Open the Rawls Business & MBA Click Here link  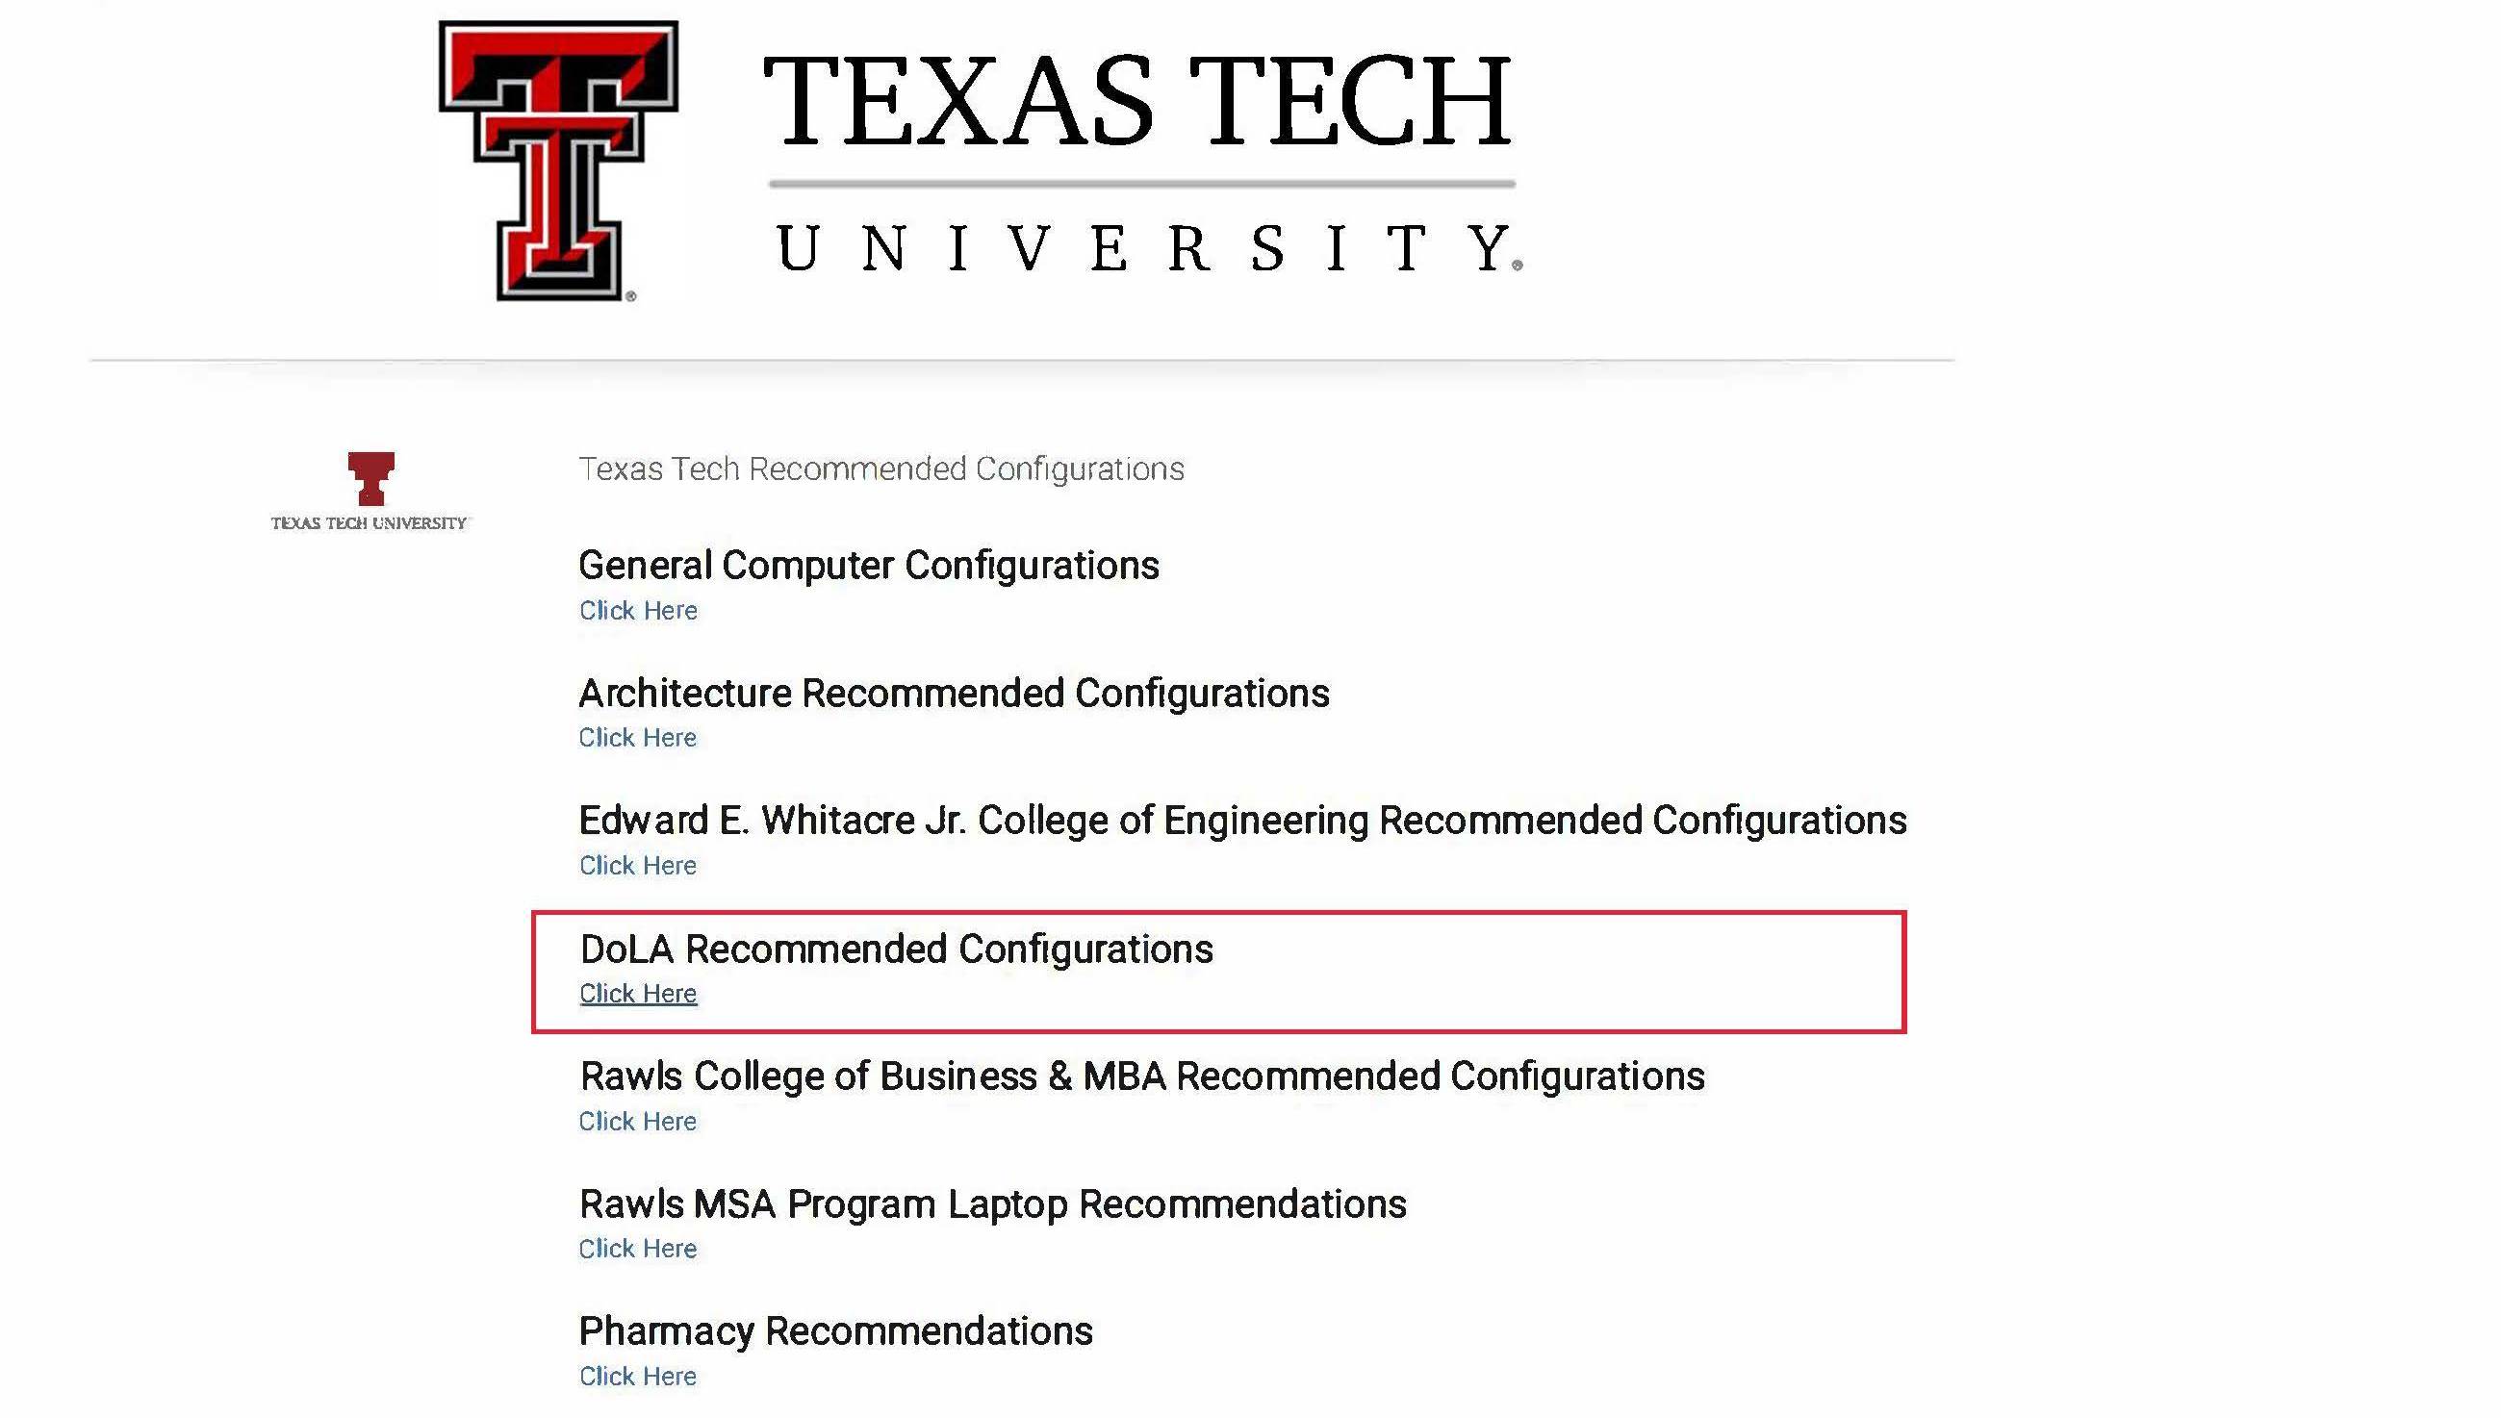[x=638, y=1121]
